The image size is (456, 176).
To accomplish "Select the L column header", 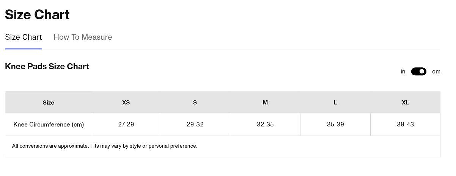I will tap(335, 103).
